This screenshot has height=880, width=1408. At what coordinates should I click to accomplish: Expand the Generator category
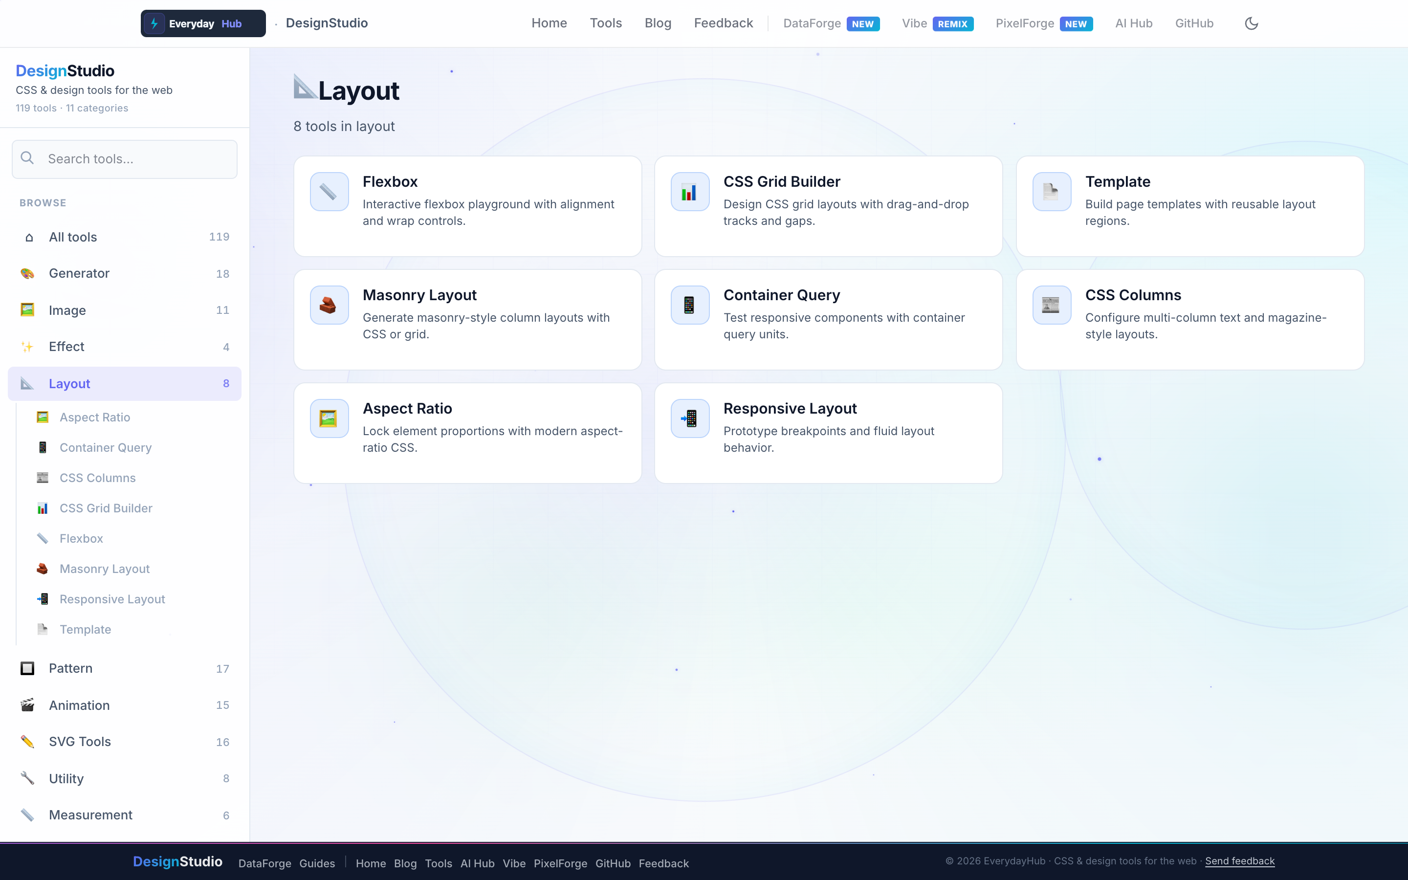(125, 274)
